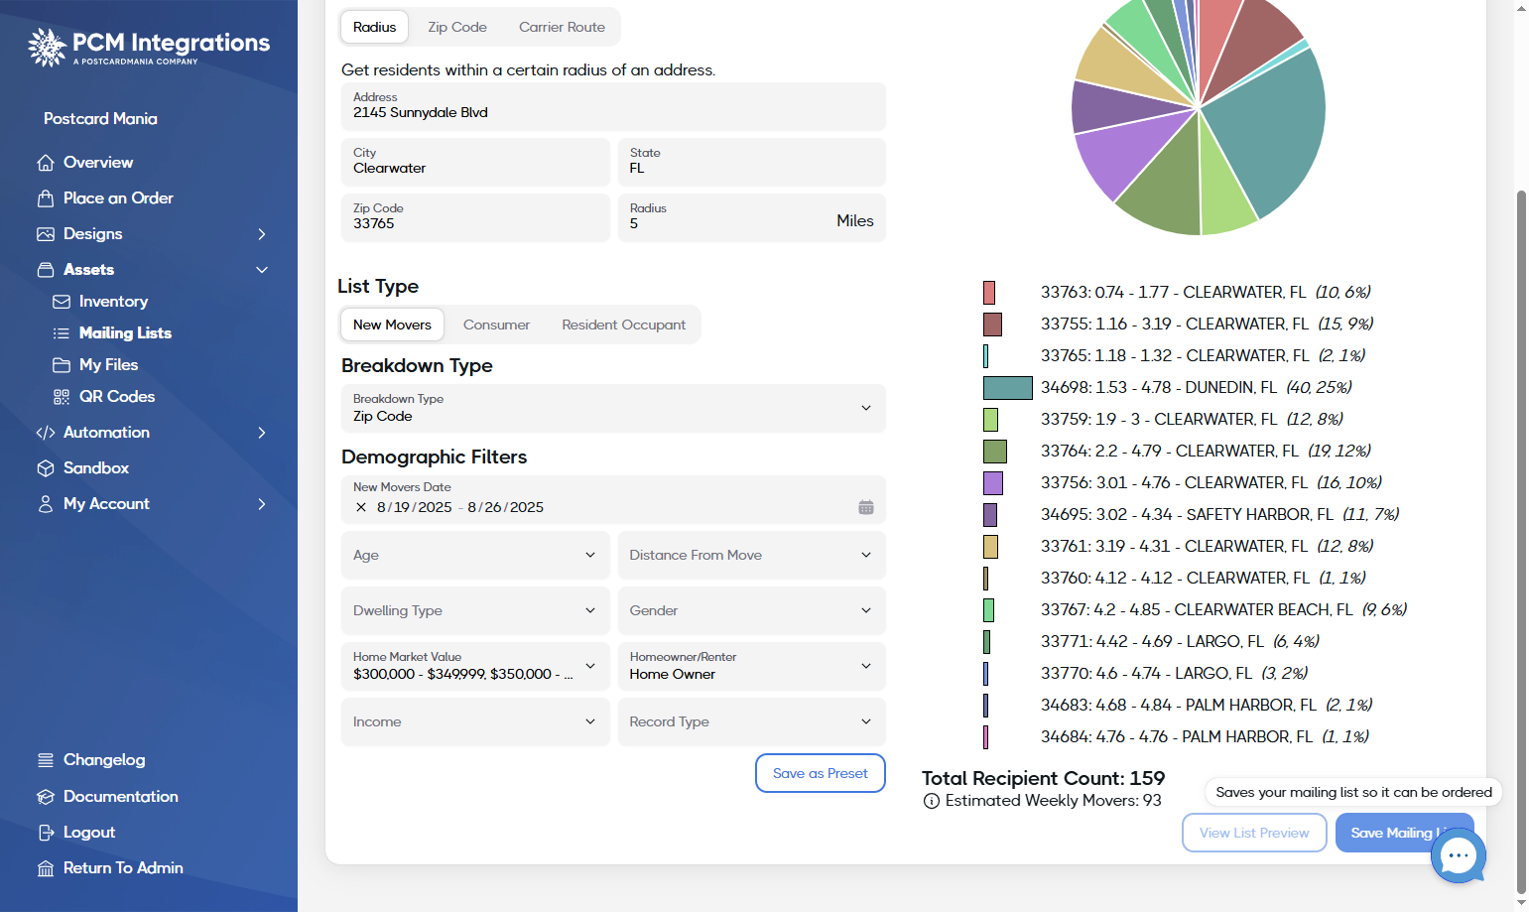Click the Mailing Lists list icon

pos(62,333)
